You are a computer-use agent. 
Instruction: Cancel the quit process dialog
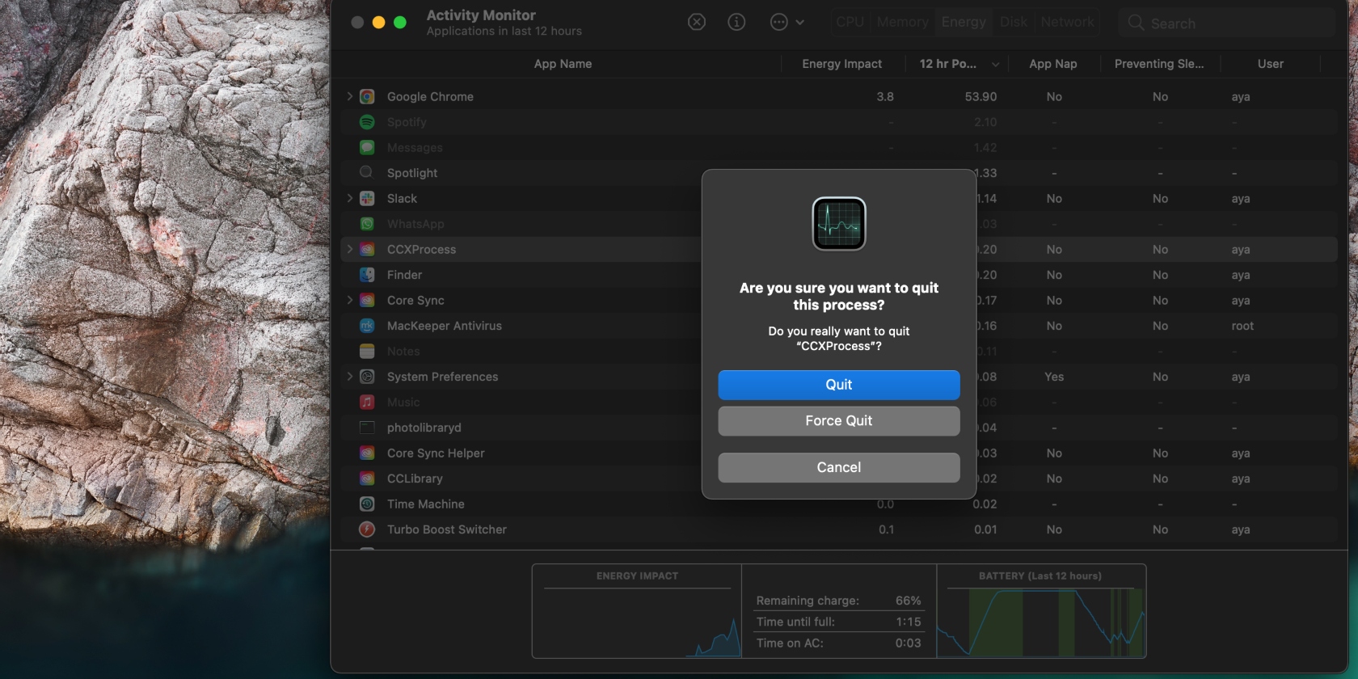pyautogui.click(x=838, y=467)
